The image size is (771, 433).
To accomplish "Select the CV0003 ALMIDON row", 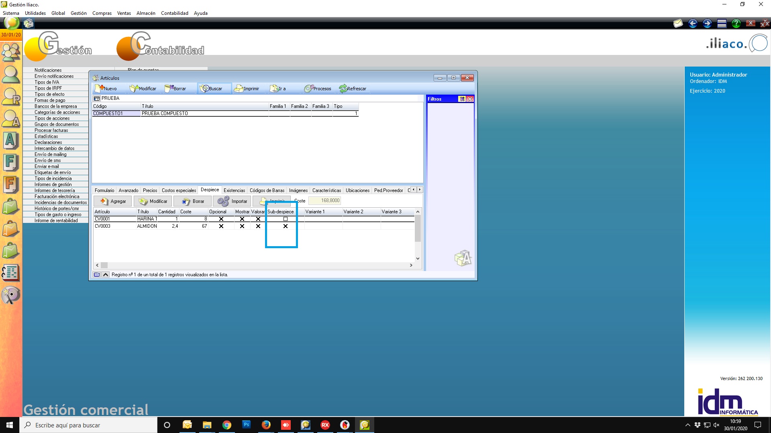I will (x=254, y=226).
